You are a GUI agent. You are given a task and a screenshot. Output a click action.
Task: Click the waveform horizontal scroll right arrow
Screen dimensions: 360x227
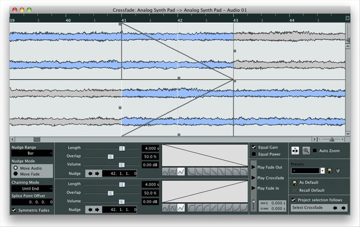point(315,139)
